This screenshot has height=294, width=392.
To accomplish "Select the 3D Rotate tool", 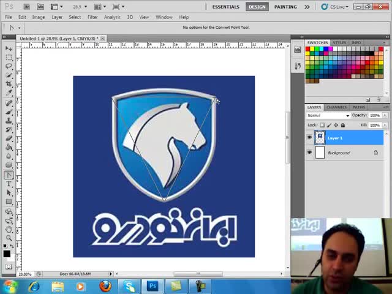I will click(9, 212).
